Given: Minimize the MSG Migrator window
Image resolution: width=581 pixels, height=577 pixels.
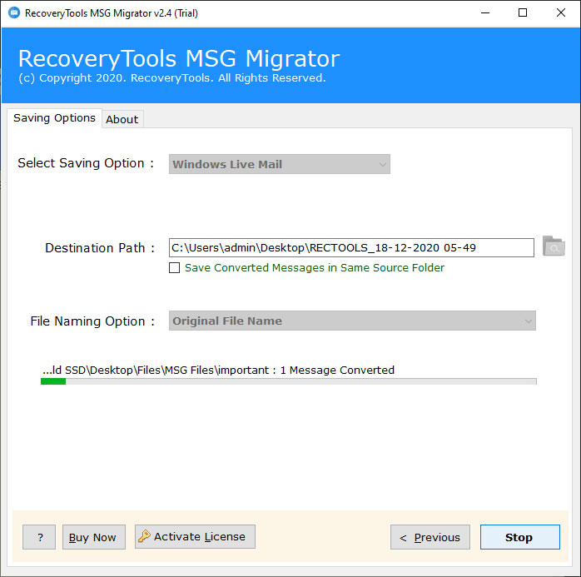Looking at the screenshot, I should [x=485, y=13].
